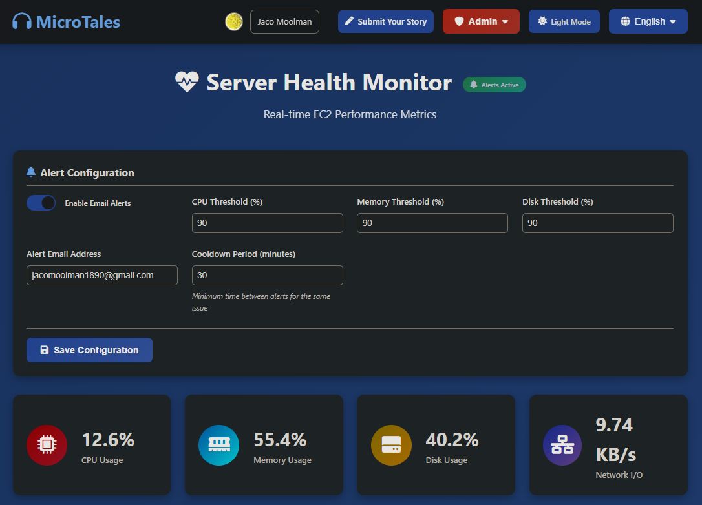Screen dimensions: 702x505
Task: Click the red CPU chip icon
Action: coord(47,445)
